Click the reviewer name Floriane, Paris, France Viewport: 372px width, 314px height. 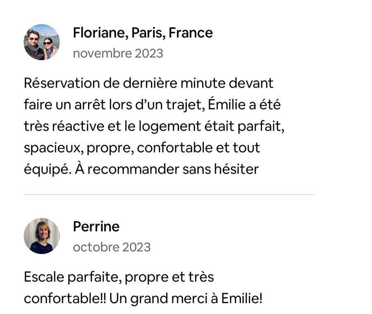click(143, 33)
